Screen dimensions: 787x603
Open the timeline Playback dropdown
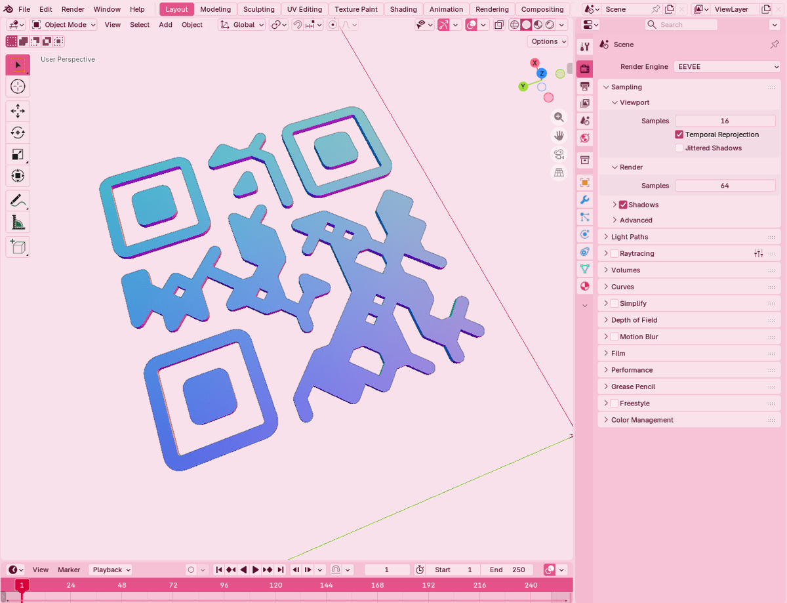coord(111,570)
